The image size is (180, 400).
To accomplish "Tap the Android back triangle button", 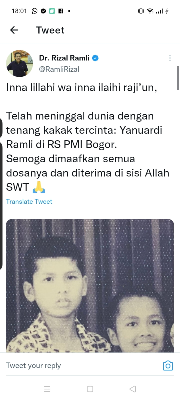I will tap(133, 389).
